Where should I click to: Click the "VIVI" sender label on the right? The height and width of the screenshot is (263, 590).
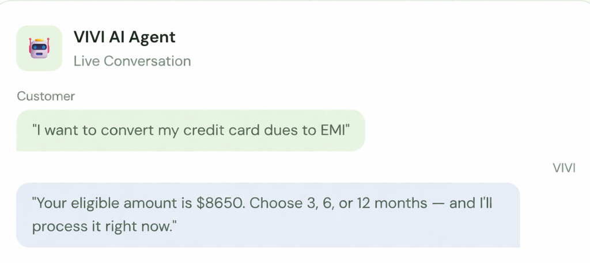[x=564, y=168]
